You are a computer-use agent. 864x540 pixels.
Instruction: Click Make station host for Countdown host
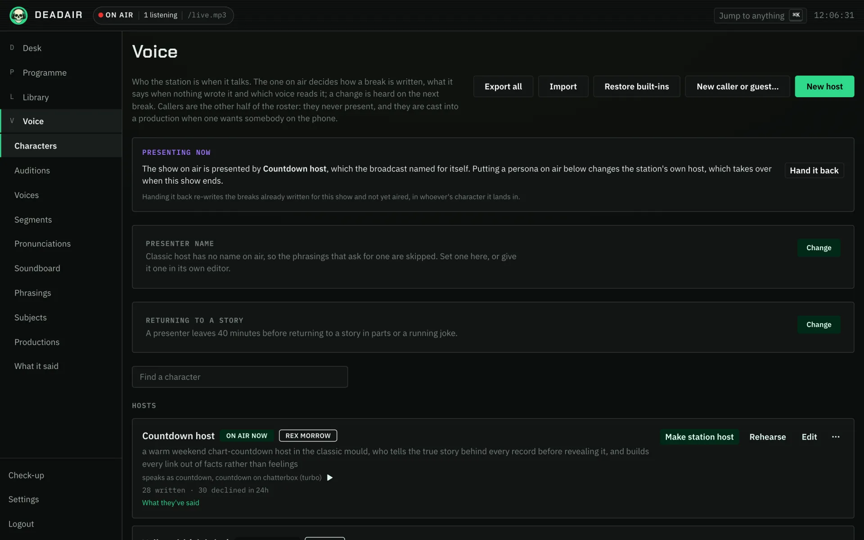(x=699, y=437)
